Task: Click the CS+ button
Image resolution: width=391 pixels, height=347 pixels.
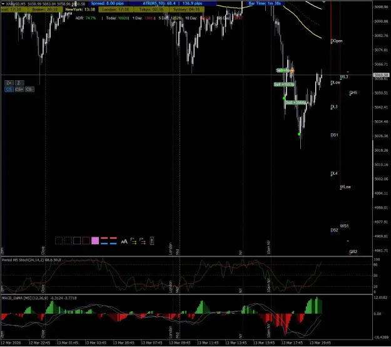Action: pyautogui.click(x=19, y=90)
